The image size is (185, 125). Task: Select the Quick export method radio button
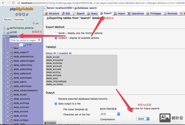coord(56,33)
